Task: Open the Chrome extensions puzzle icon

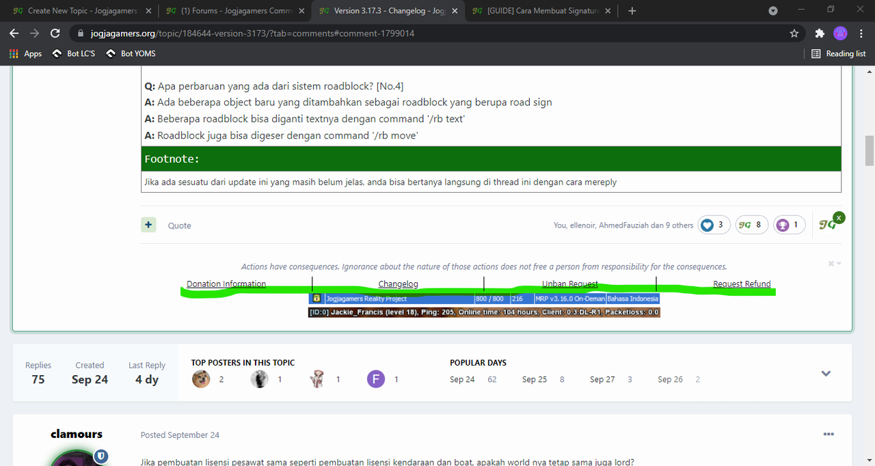Action: pyautogui.click(x=820, y=33)
